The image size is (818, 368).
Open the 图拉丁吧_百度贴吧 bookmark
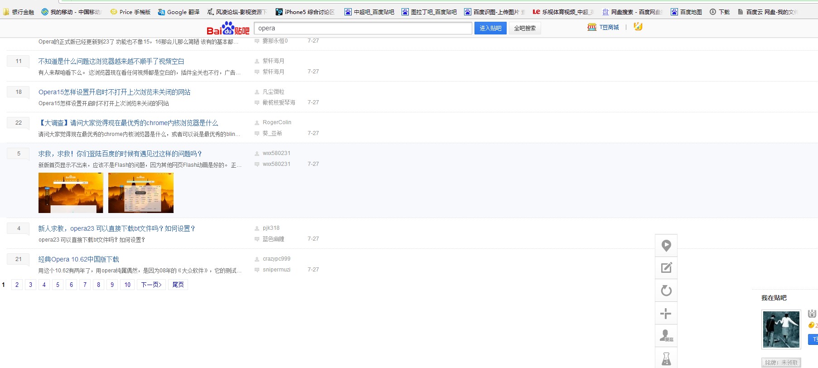(429, 12)
